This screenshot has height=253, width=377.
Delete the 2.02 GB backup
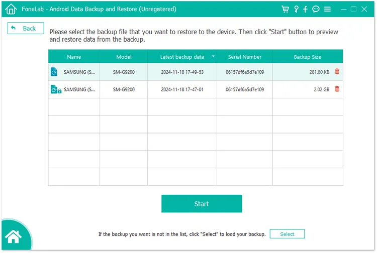point(337,89)
